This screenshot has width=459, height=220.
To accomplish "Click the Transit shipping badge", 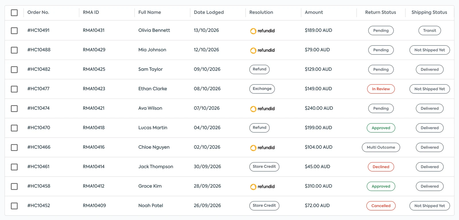I will coord(429,31).
